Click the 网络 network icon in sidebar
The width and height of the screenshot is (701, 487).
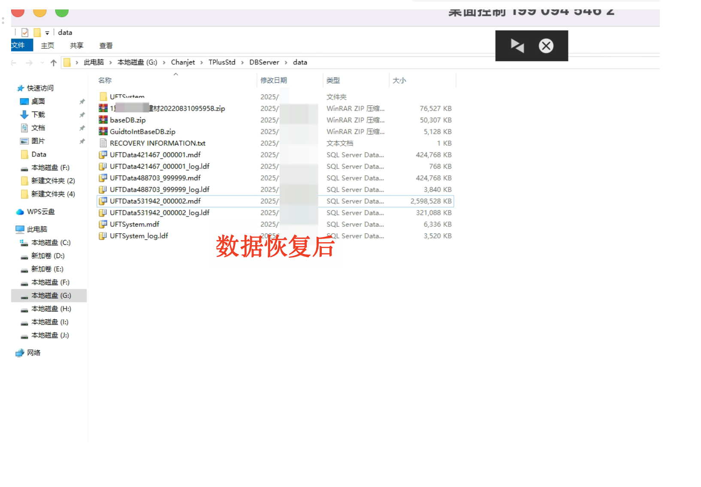[x=20, y=353]
